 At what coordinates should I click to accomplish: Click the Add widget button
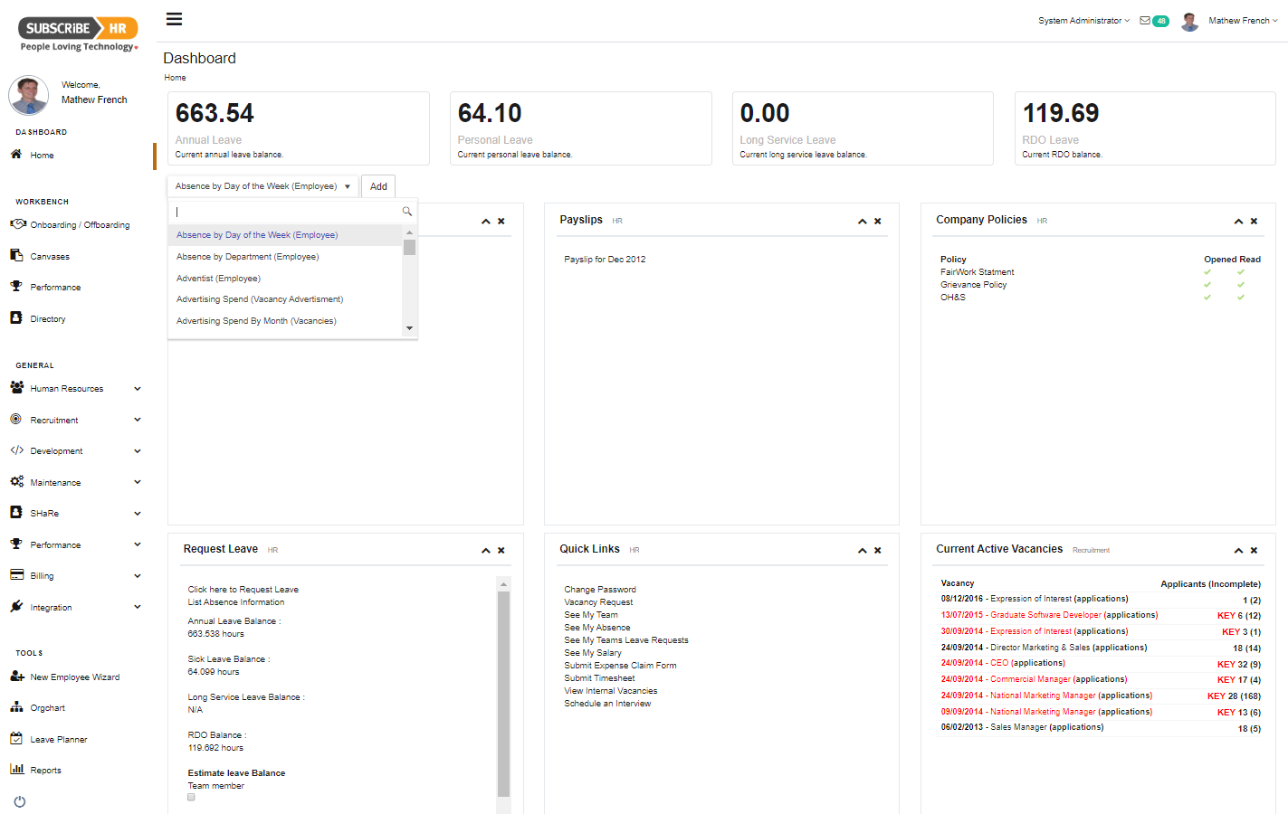point(378,186)
